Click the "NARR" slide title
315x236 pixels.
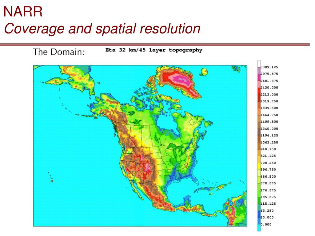(x=23, y=12)
